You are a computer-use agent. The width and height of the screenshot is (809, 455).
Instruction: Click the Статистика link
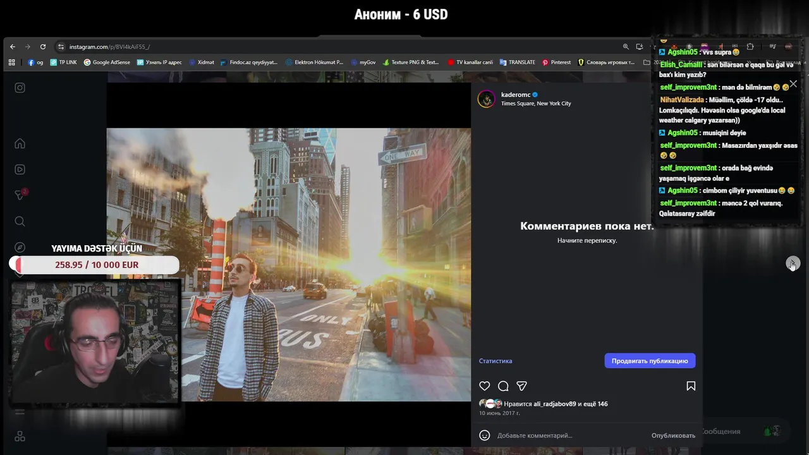point(496,361)
